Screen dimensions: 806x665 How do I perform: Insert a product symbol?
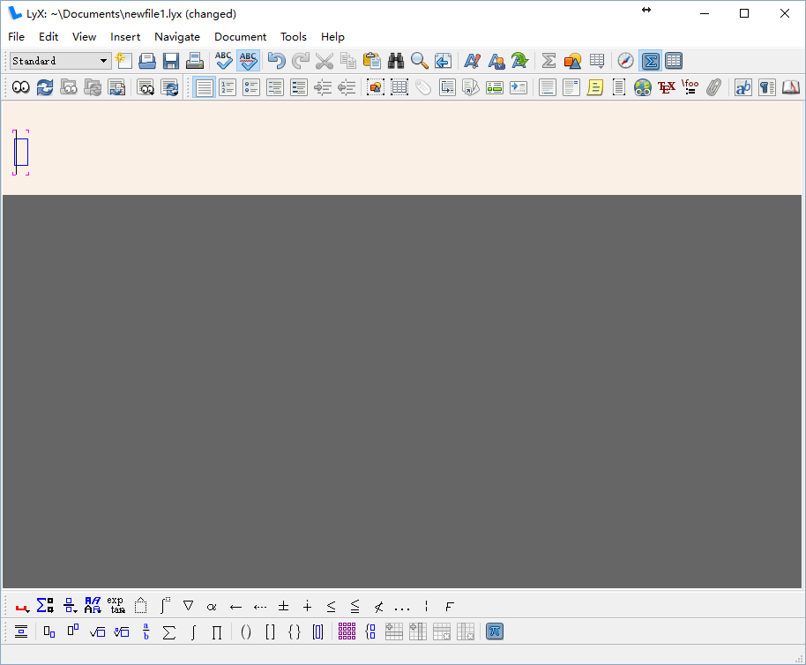tap(218, 631)
